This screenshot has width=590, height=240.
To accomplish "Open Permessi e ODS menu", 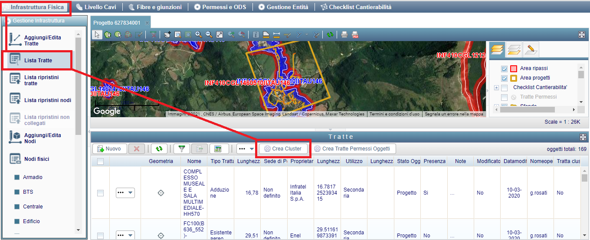I will 221,7.
